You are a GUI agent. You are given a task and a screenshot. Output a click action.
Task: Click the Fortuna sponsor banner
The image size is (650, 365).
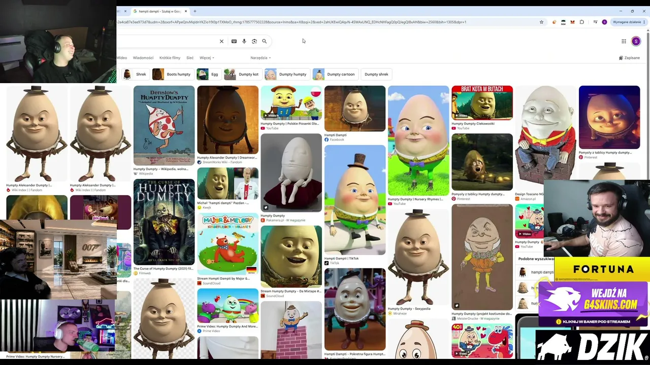pyautogui.click(x=603, y=269)
